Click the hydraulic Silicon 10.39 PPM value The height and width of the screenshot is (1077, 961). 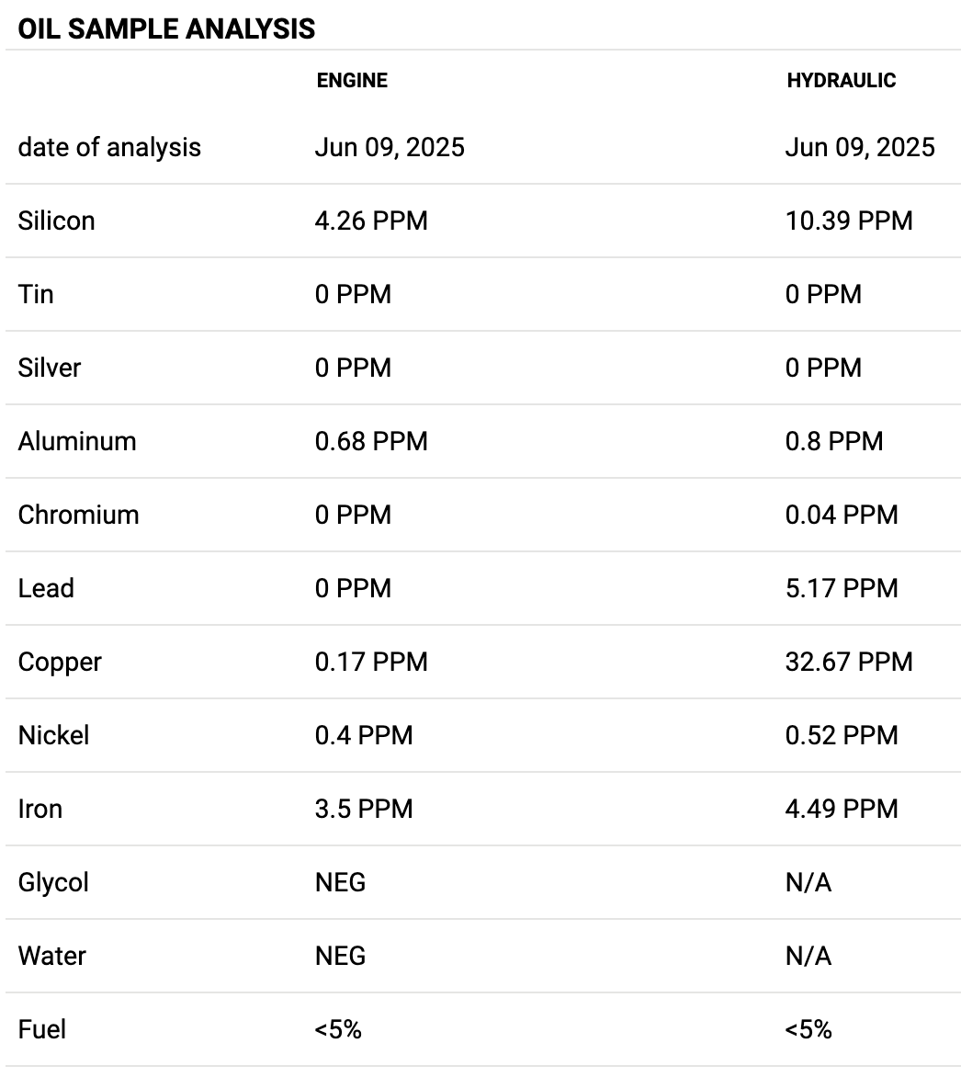pos(849,221)
